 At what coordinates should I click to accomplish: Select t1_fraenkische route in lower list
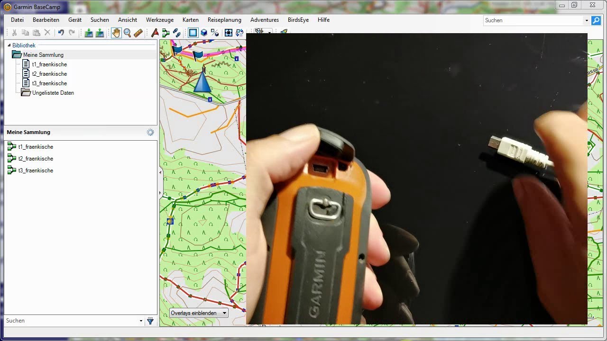click(x=30, y=147)
